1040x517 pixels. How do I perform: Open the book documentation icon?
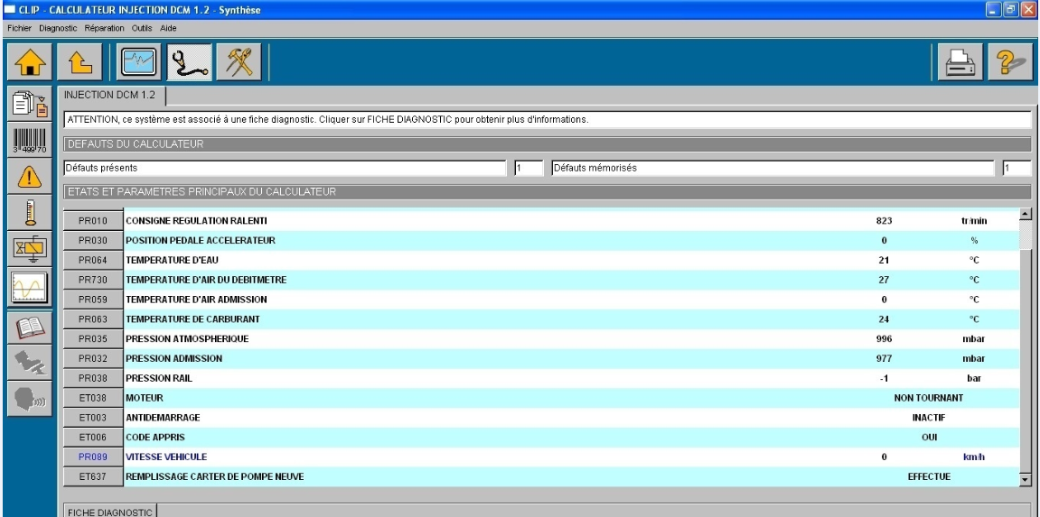(30, 327)
